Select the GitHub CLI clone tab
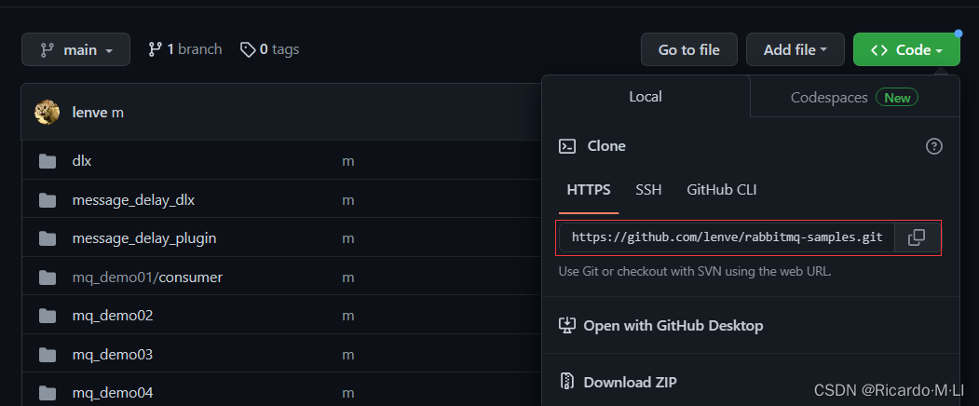Image resolution: width=979 pixels, height=406 pixels. coord(722,190)
